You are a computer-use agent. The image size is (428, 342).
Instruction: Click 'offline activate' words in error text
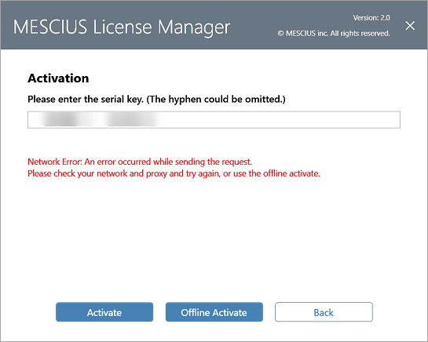click(x=291, y=173)
